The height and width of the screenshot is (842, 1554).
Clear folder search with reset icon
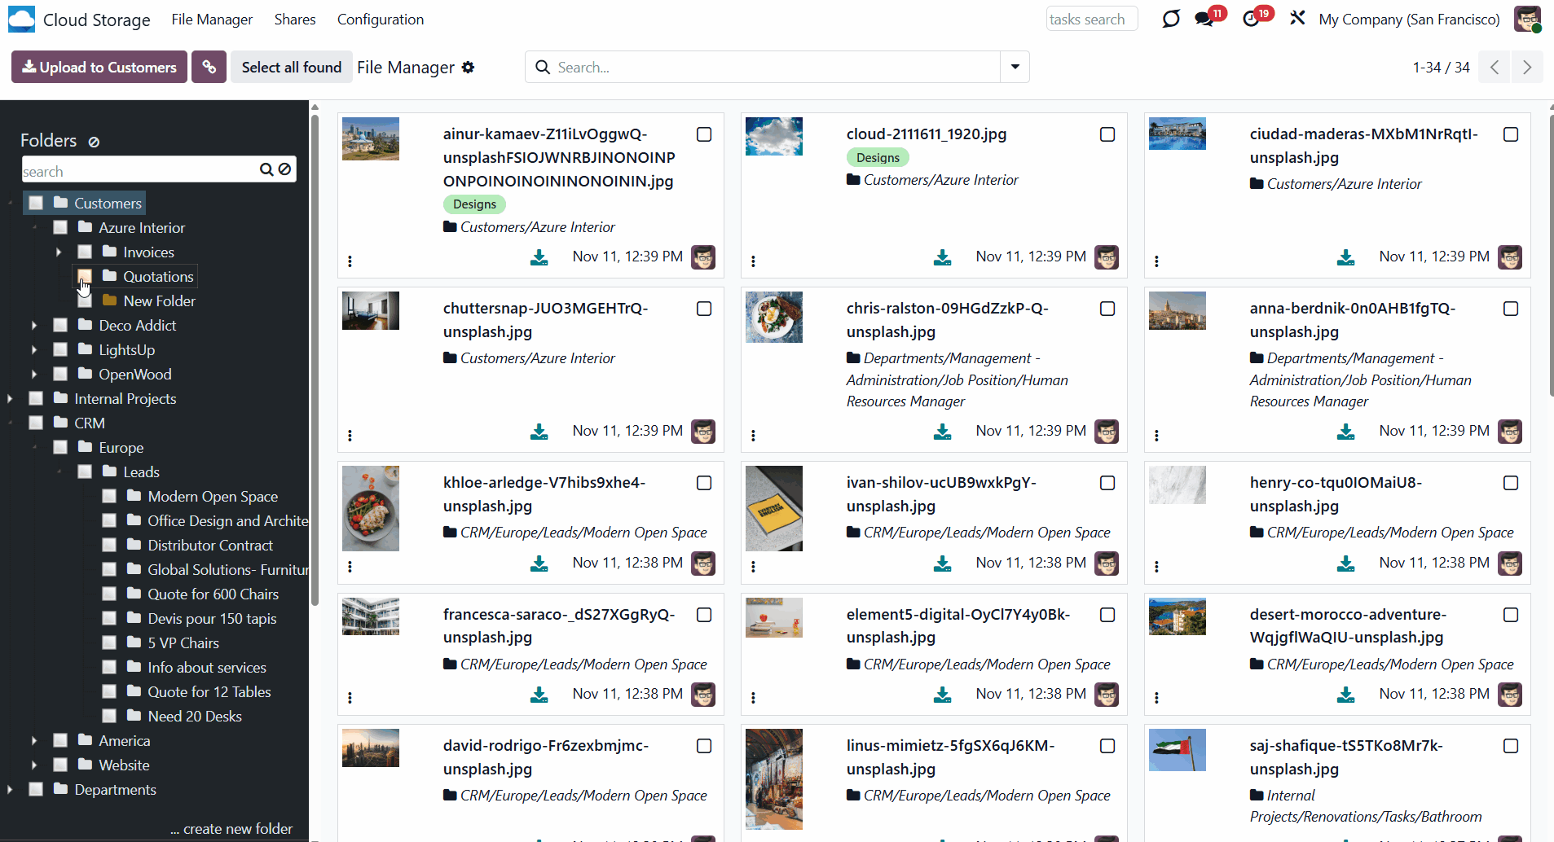tap(284, 169)
